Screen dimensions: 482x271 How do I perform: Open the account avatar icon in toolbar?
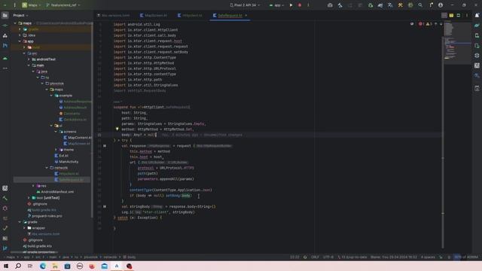(x=441, y=5)
